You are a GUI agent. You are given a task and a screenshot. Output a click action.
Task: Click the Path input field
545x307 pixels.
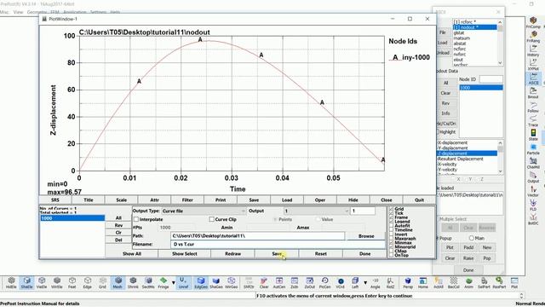(x=257, y=236)
